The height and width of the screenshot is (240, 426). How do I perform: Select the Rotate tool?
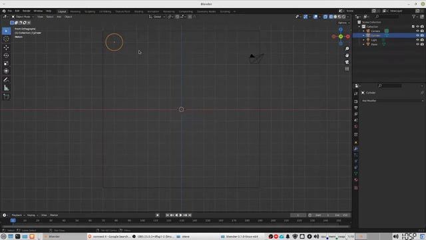point(6,55)
